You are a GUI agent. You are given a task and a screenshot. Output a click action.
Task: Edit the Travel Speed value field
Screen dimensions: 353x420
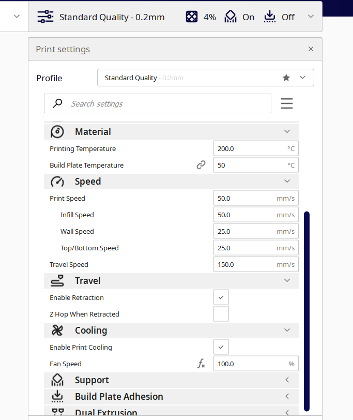(x=256, y=264)
